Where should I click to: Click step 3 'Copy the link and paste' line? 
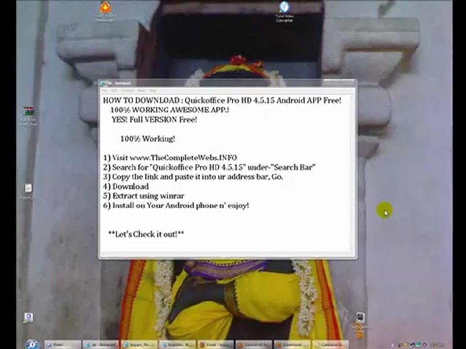tap(193, 176)
